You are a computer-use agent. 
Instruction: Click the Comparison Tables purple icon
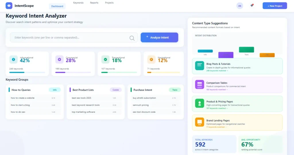(200, 85)
